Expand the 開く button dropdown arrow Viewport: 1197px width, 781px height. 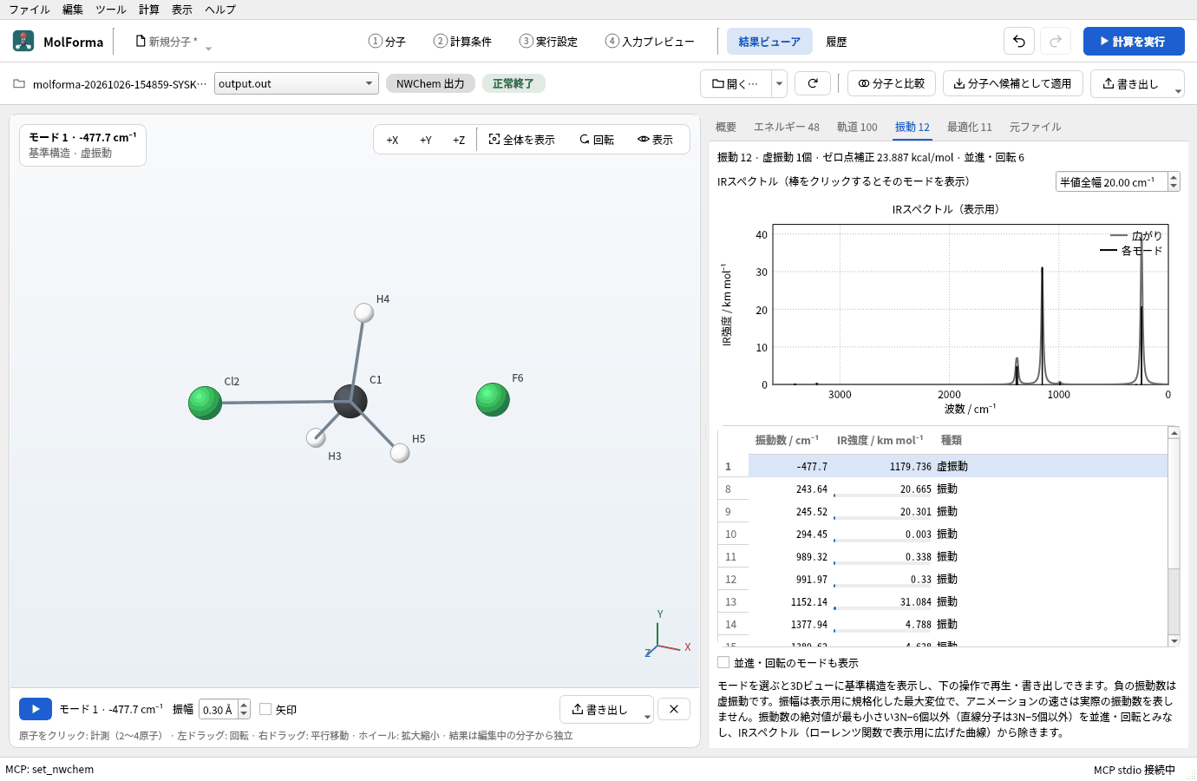(x=780, y=83)
